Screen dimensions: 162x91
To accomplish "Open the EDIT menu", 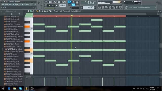I will pyautogui.click(x=6, y=4).
